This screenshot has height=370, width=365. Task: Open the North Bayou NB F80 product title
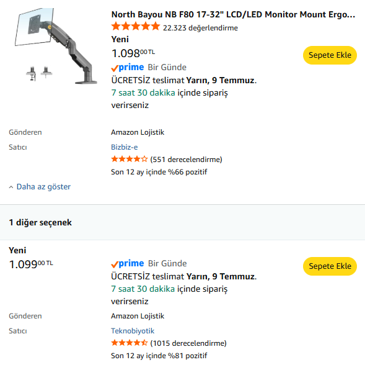(x=233, y=14)
